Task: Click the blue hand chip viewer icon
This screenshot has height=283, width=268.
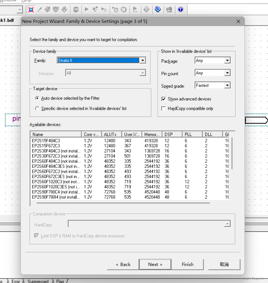Action: coord(158,9)
